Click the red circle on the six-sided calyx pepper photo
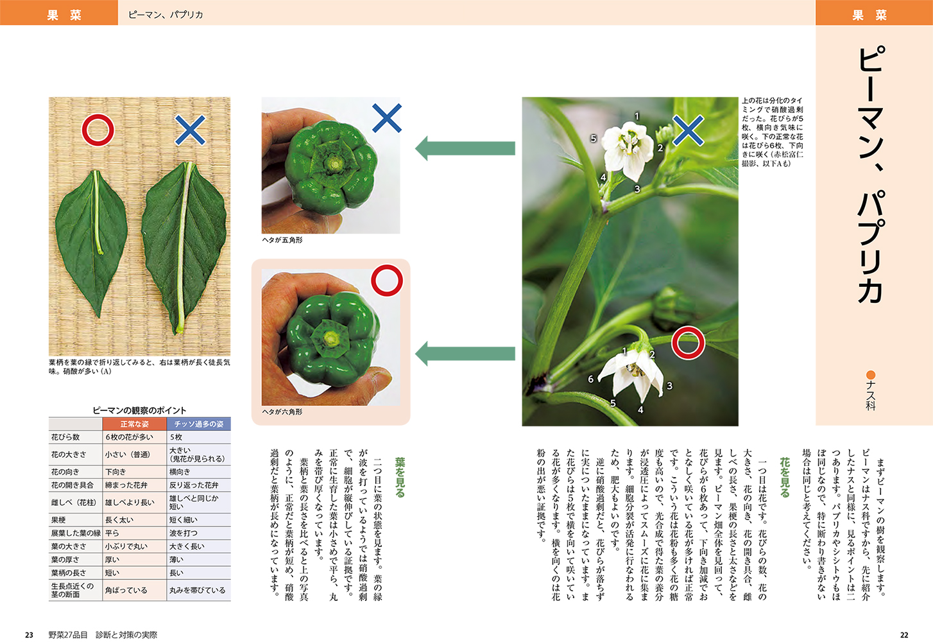933x642 pixels. pyautogui.click(x=386, y=281)
